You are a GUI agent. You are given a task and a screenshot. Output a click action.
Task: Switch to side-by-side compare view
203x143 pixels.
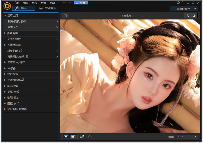tap(73, 137)
